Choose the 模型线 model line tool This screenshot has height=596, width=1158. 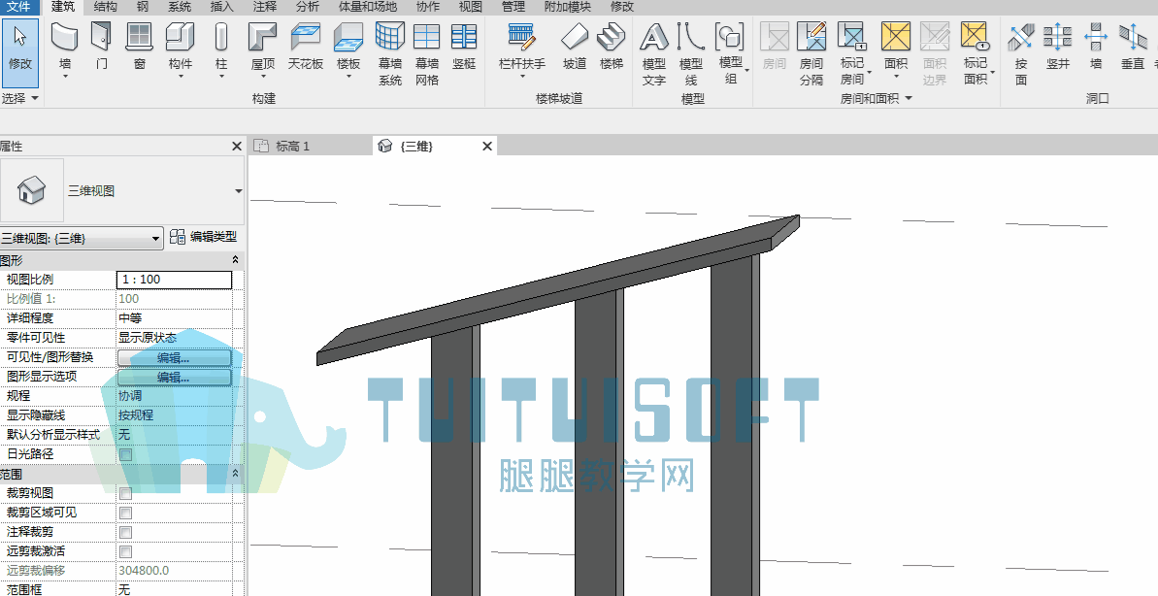point(691,53)
